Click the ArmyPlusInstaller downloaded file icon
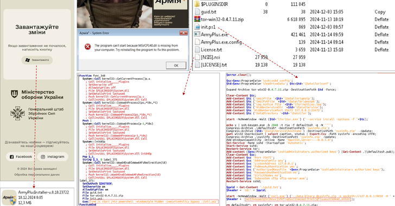Image resolution: width=395 pixels, height=206 pixels. pos(9,197)
